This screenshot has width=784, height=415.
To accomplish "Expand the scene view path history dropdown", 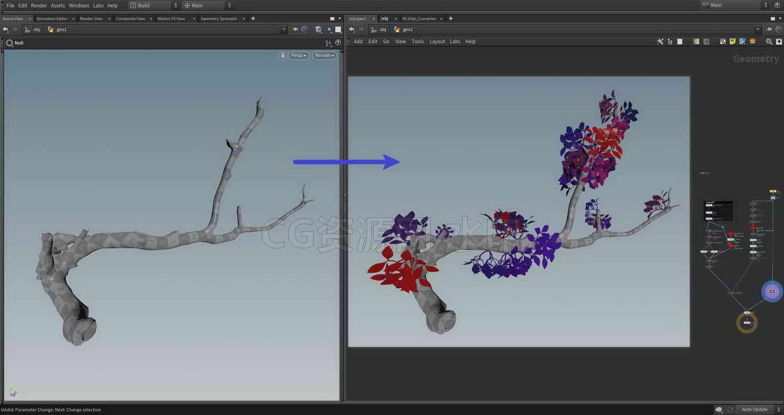I will (284, 29).
